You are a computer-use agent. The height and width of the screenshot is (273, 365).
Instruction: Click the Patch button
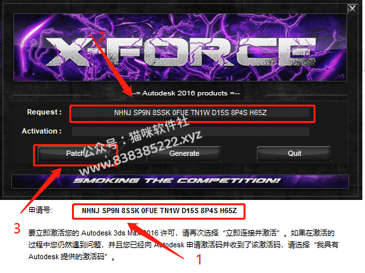click(75, 153)
